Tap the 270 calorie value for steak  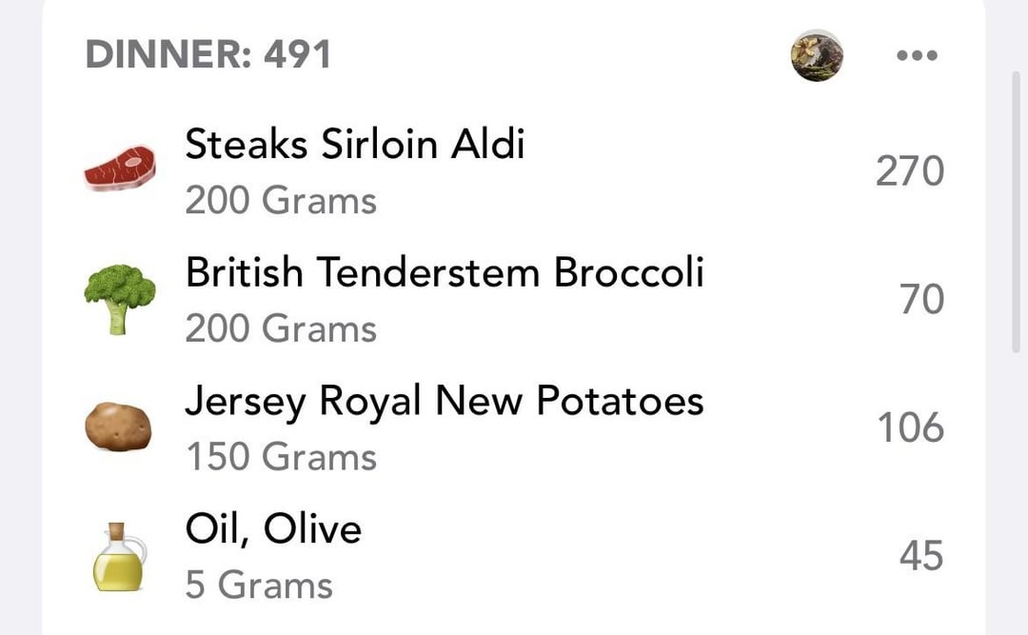coord(910,172)
